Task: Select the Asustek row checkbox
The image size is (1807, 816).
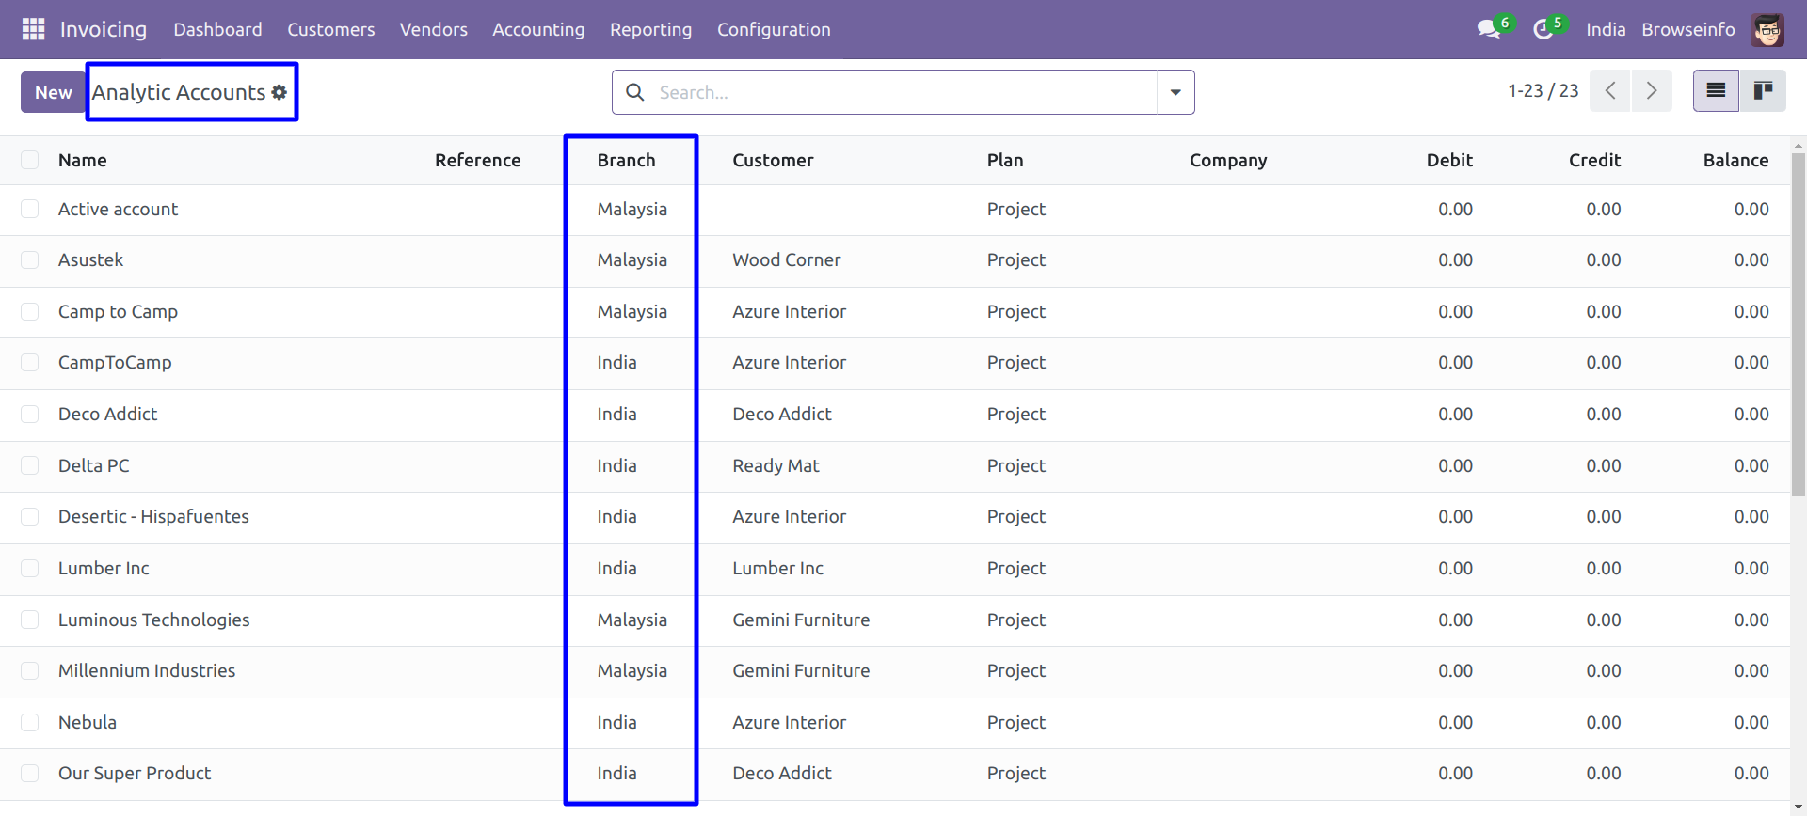Action: 30,260
